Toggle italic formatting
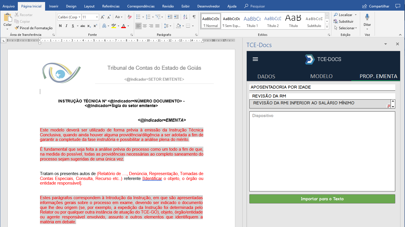The image size is (405, 227). click(x=67, y=26)
